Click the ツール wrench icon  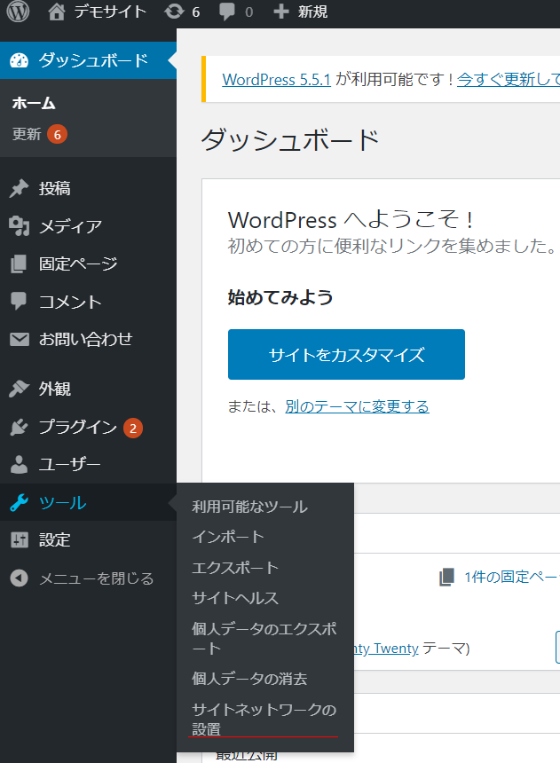click(x=19, y=502)
